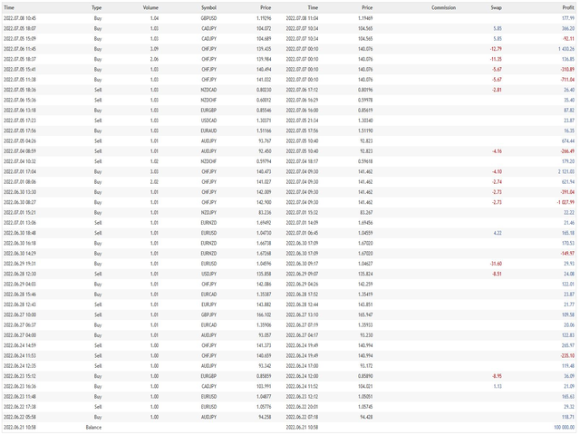Click the USDCAD symbol cell
The image size is (580, 435).
(x=208, y=121)
